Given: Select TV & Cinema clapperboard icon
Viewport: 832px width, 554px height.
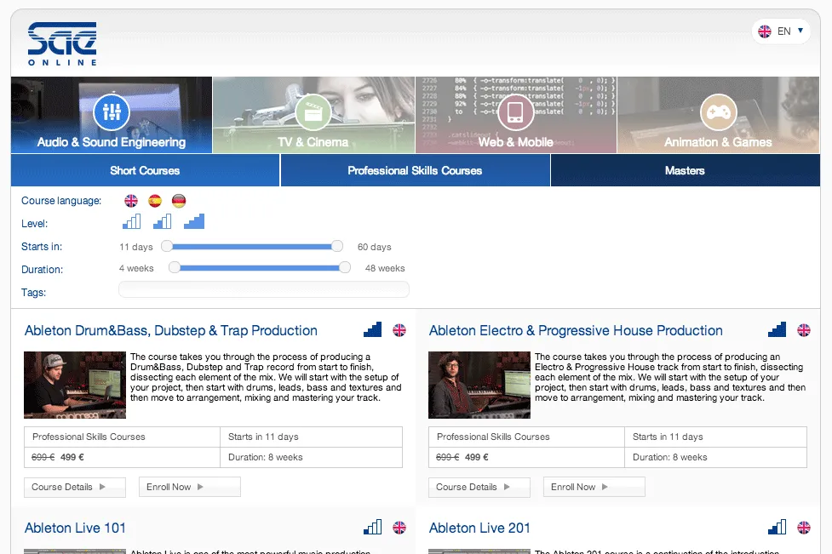Looking at the screenshot, I should [313, 111].
